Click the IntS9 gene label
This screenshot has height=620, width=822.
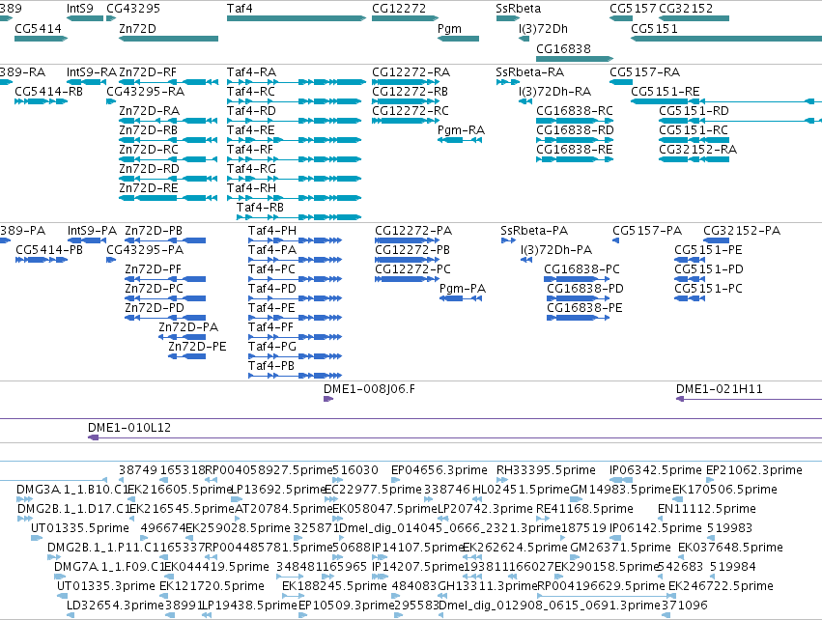click(79, 9)
